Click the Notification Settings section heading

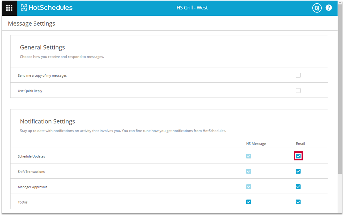47,121
